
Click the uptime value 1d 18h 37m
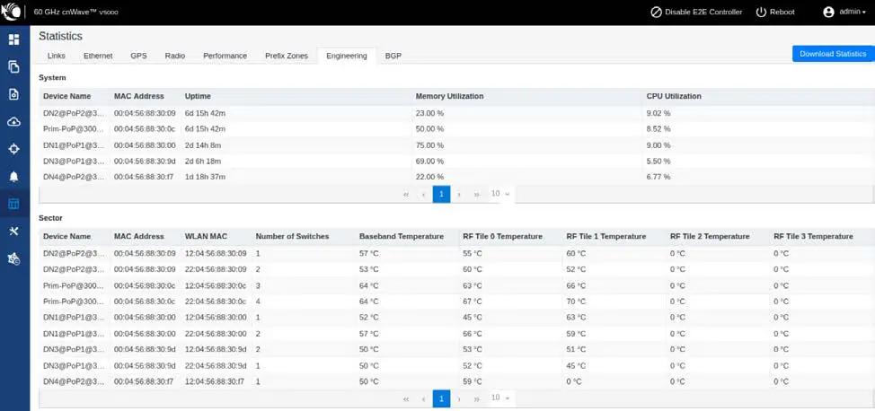pyautogui.click(x=205, y=177)
